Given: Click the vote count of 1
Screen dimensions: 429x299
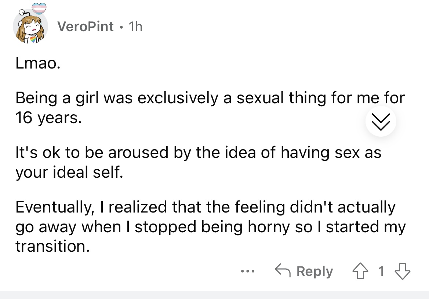Looking at the screenshot, I should (x=381, y=272).
